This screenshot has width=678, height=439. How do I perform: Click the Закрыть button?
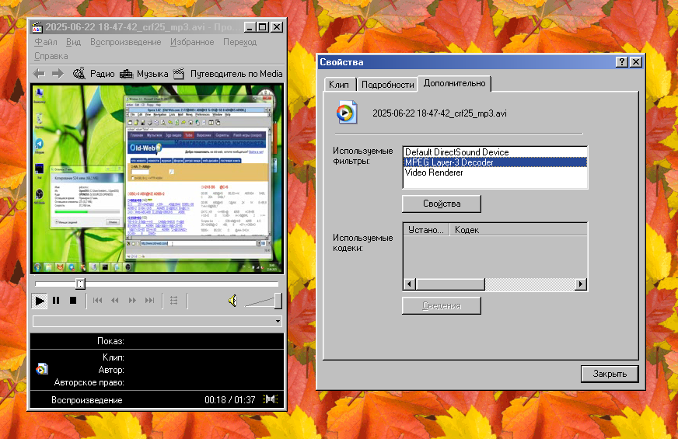click(x=610, y=374)
